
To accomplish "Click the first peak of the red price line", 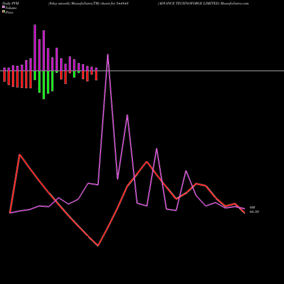I will click(20, 154).
